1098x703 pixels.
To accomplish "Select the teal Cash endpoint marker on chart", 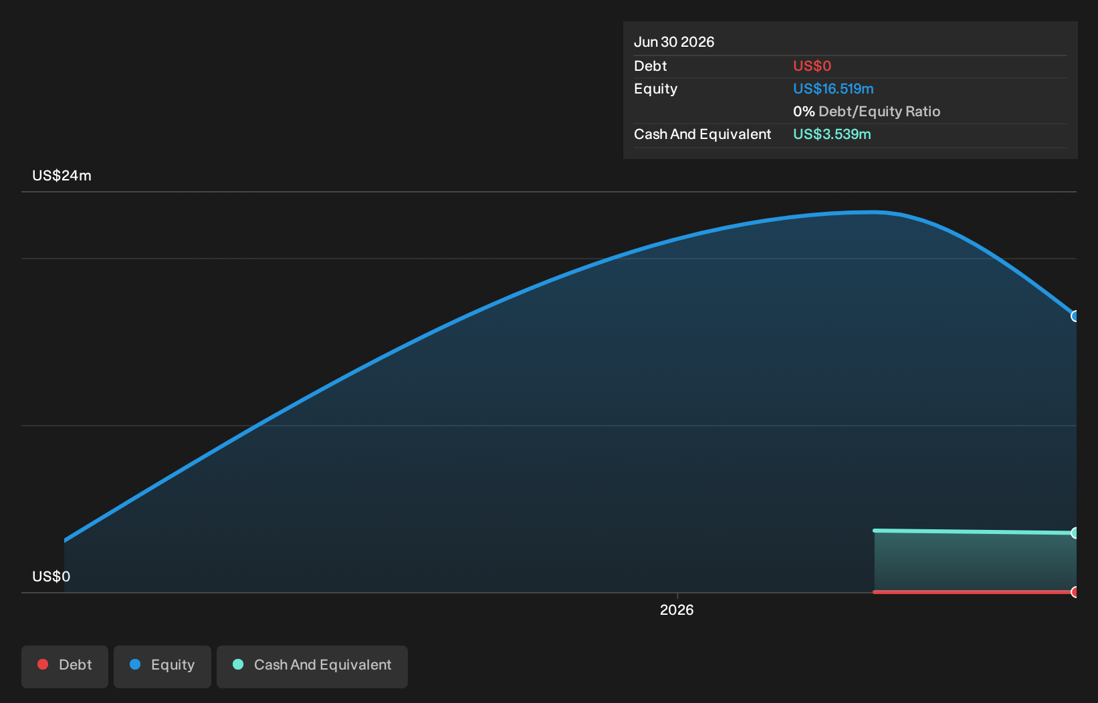I will [1075, 533].
